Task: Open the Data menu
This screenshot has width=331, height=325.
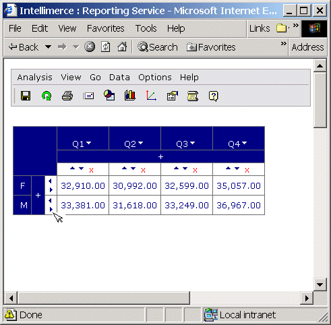Action: click(x=119, y=78)
